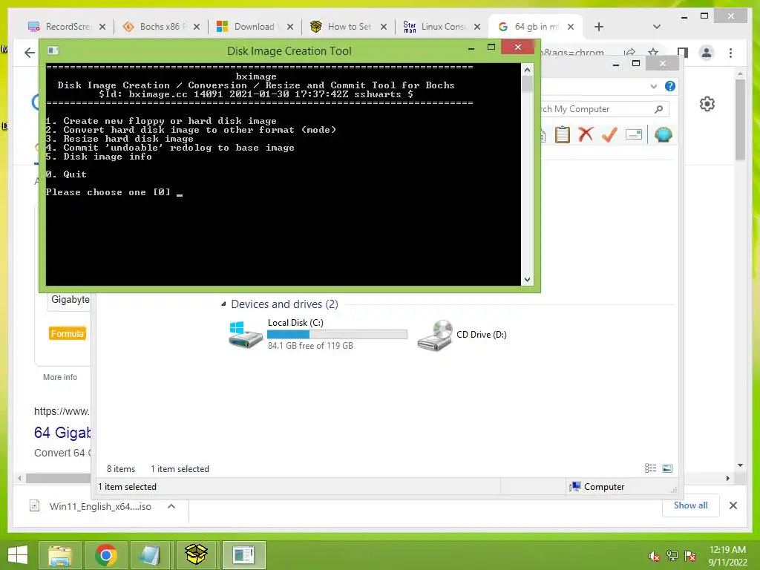The width and height of the screenshot is (760, 570).
Task: Click the Rename card toolbar icon
Action: point(634,134)
